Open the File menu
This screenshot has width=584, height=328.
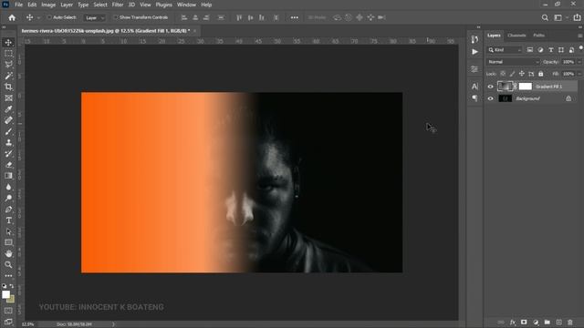(x=18, y=5)
